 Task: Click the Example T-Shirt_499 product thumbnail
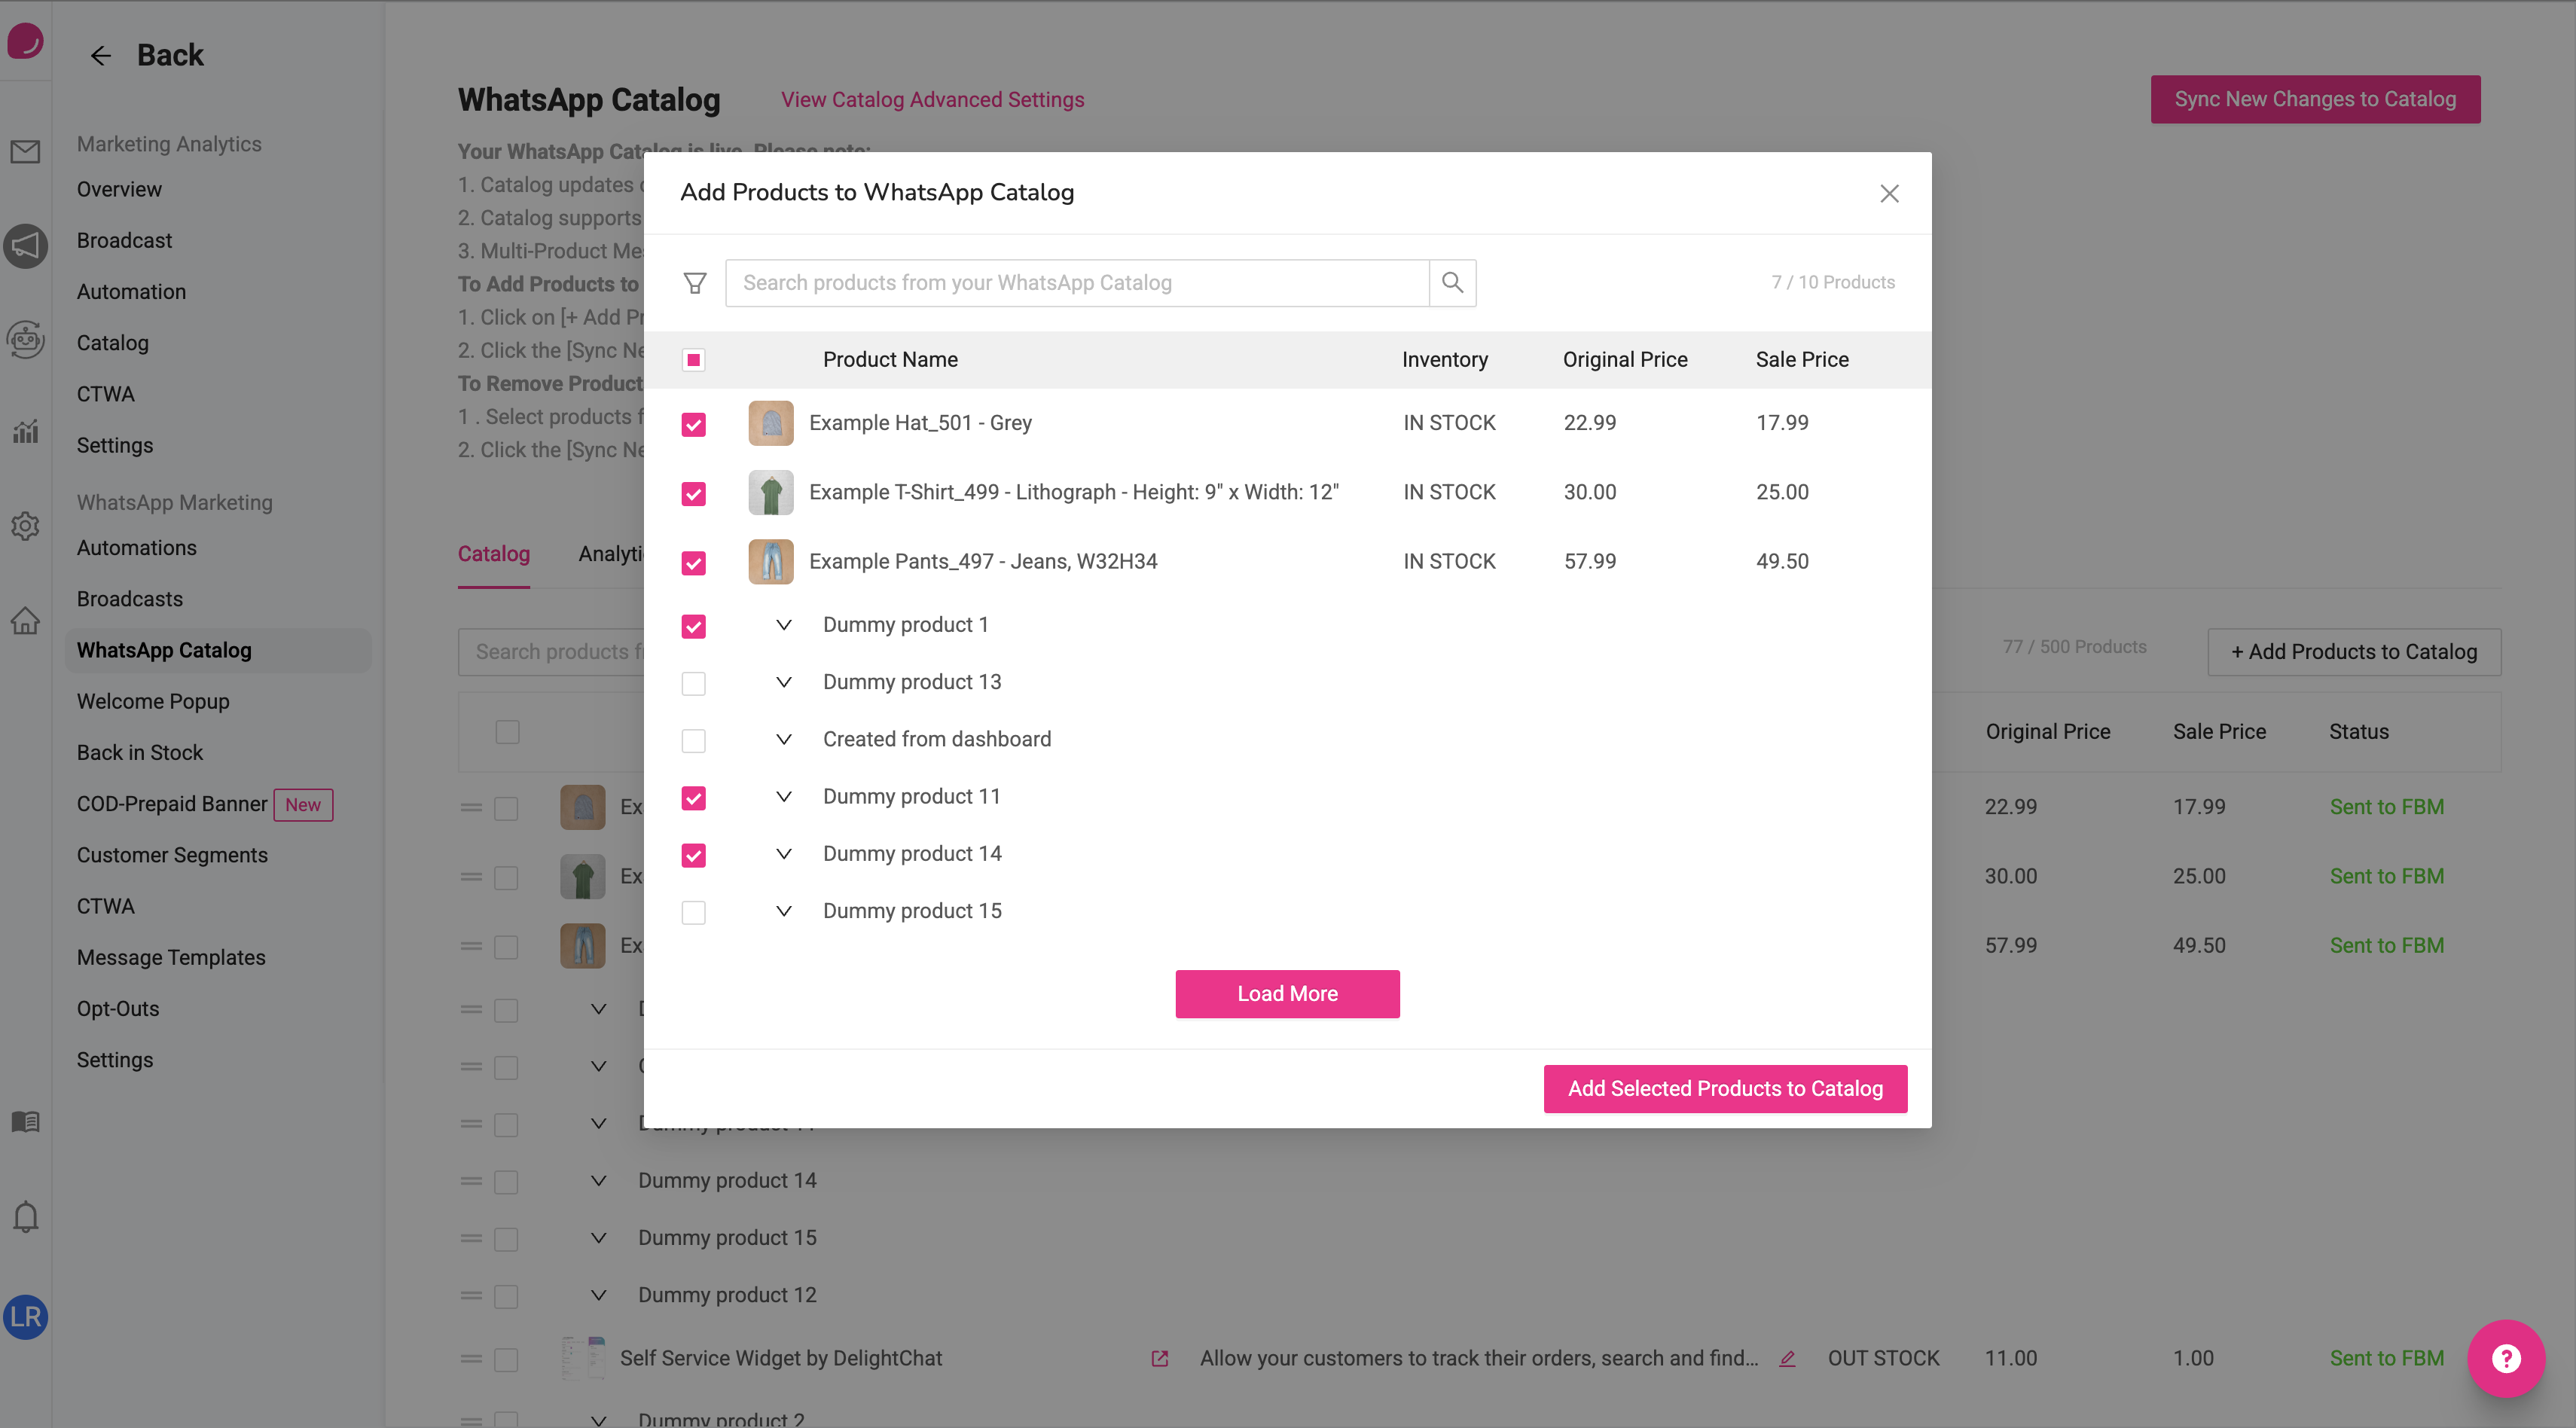click(x=771, y=493)
